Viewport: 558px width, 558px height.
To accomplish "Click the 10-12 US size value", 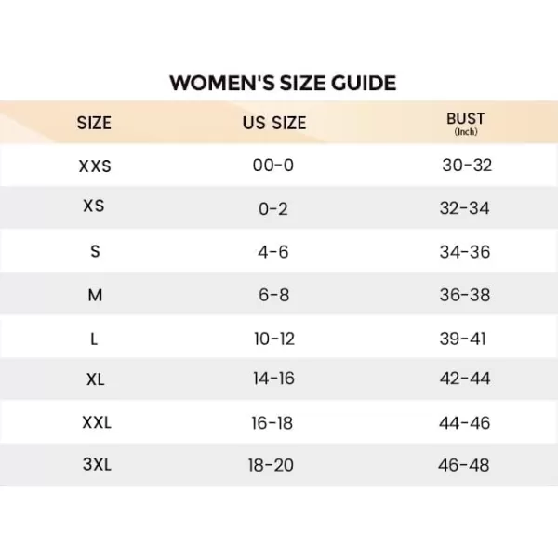I will pyautogui.click(x=273, y=339).
